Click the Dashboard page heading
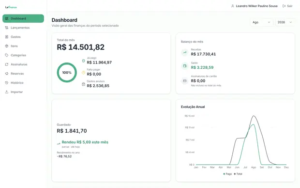 point(64,20)
